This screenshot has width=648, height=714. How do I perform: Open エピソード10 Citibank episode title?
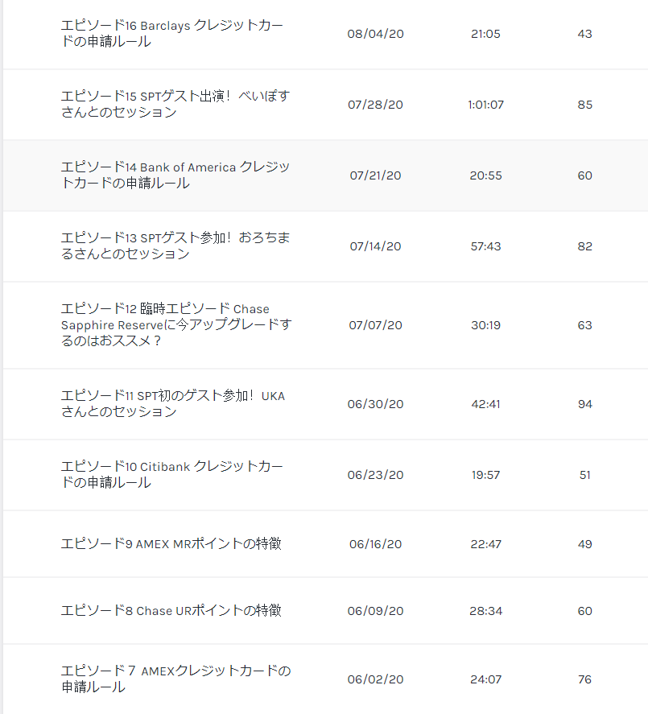(x=172, y=474)
